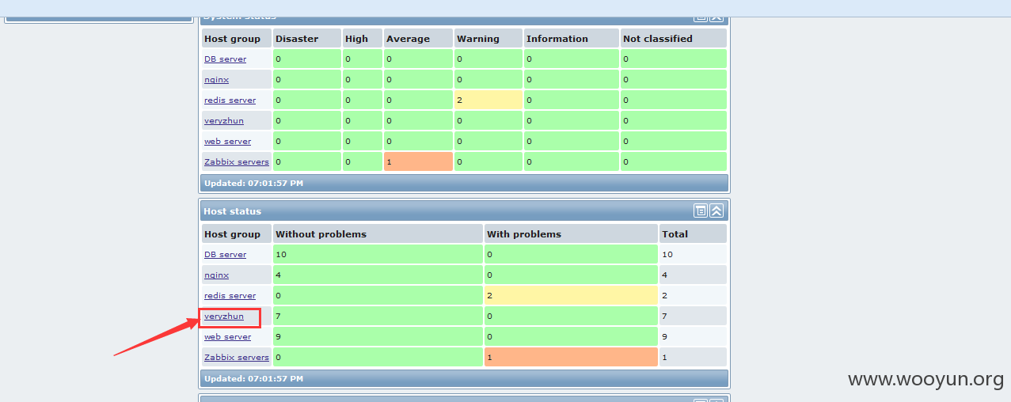Screen dimensions: 1011x402
Task: Click Total value 10 in DB server row
Action: point(694,254)
